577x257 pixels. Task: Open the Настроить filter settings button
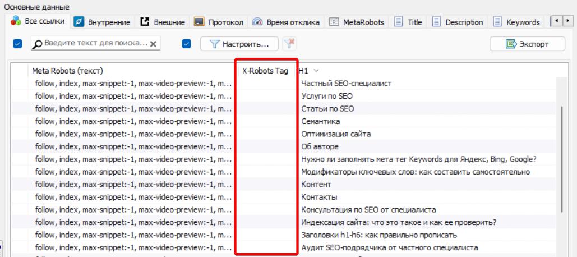tap(240, 44)
